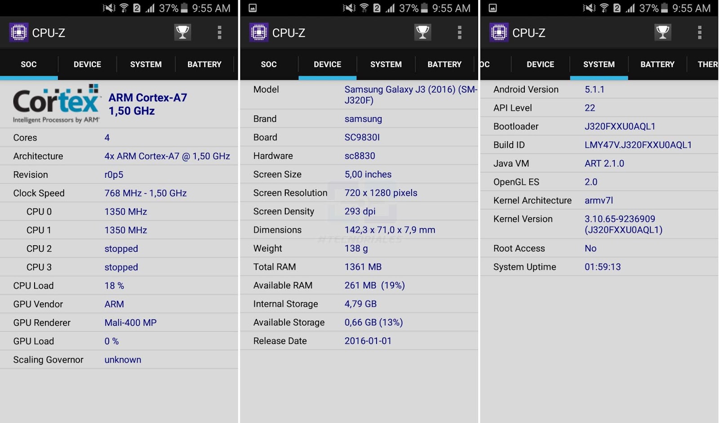Tap the Release Date value 2016-01-01
719x423 pixels.
click(368, 341)
